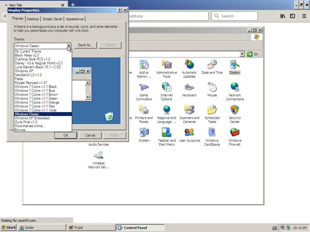Switch to the Themes tab

tap(17, 18)
